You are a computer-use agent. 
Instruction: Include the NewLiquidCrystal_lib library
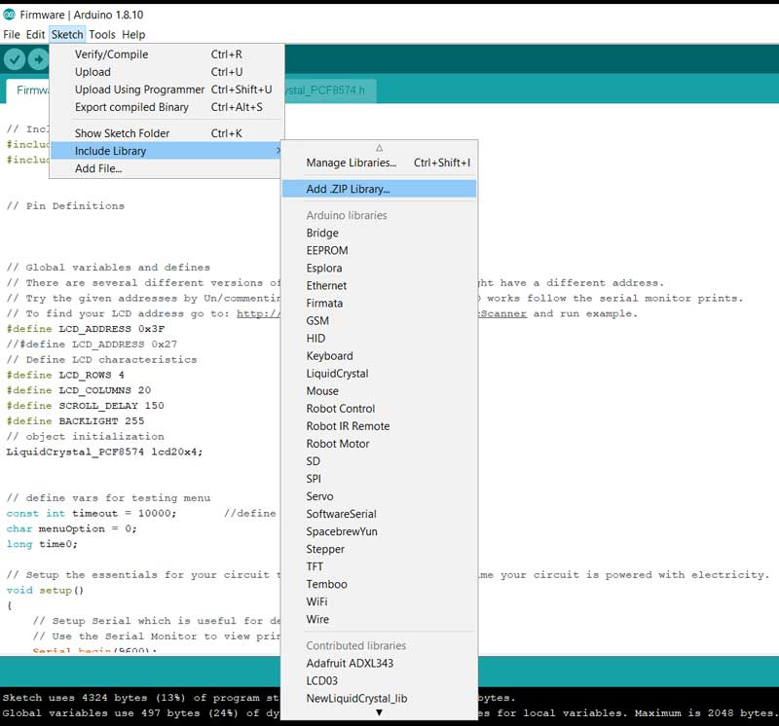coord(379,699)
